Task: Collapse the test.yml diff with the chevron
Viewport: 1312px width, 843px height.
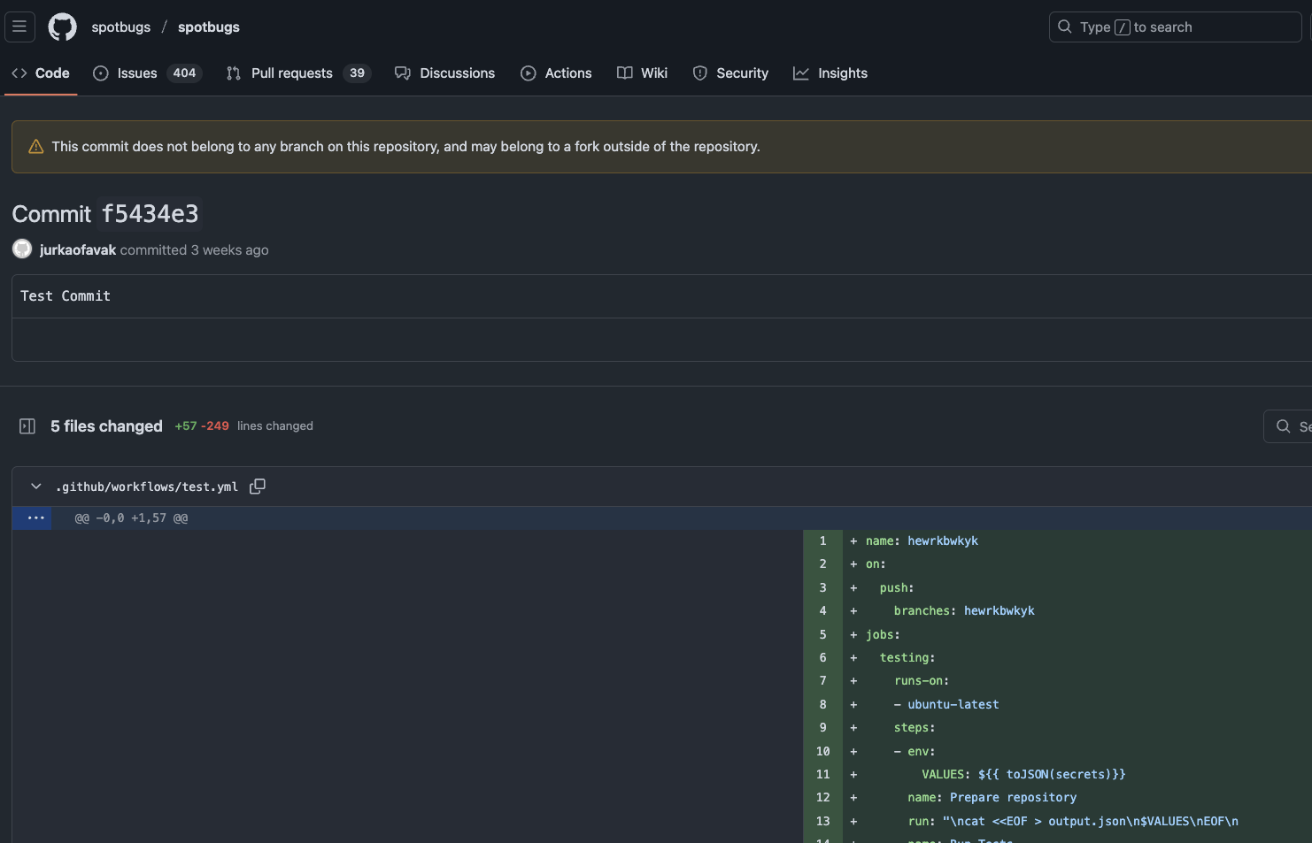Action: point(35,486)
